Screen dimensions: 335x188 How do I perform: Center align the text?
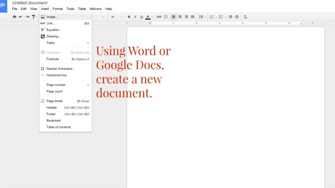180,17
